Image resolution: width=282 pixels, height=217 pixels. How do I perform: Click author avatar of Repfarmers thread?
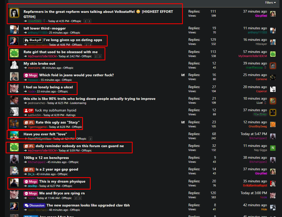[x=14, y=13]
